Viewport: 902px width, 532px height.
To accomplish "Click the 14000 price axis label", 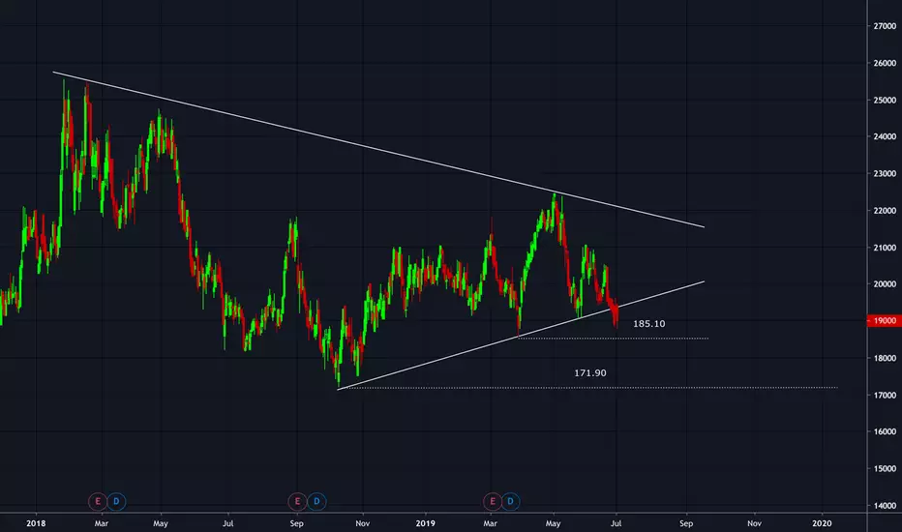I will tap(885, 506).
